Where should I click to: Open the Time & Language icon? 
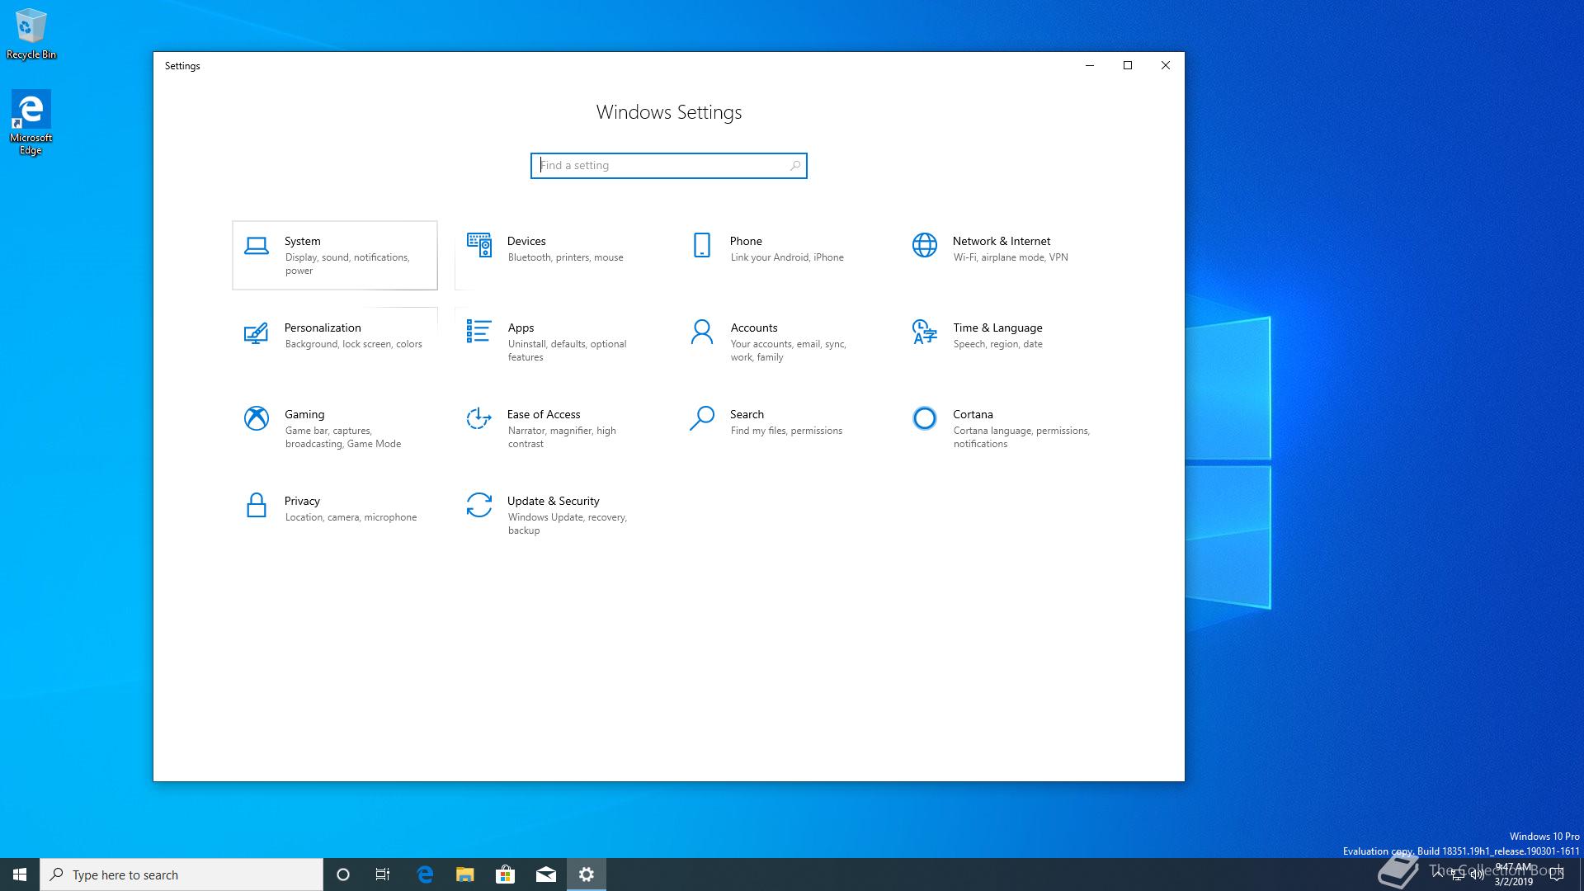(925, 332)
